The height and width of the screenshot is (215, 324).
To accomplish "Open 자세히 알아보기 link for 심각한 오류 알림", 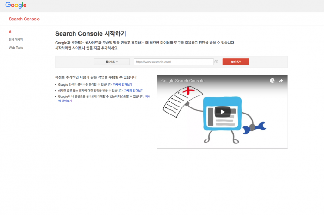I will (x=133, y=91).
